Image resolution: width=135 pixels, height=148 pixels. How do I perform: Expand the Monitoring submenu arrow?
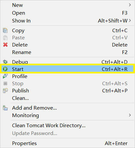point(130,115)
